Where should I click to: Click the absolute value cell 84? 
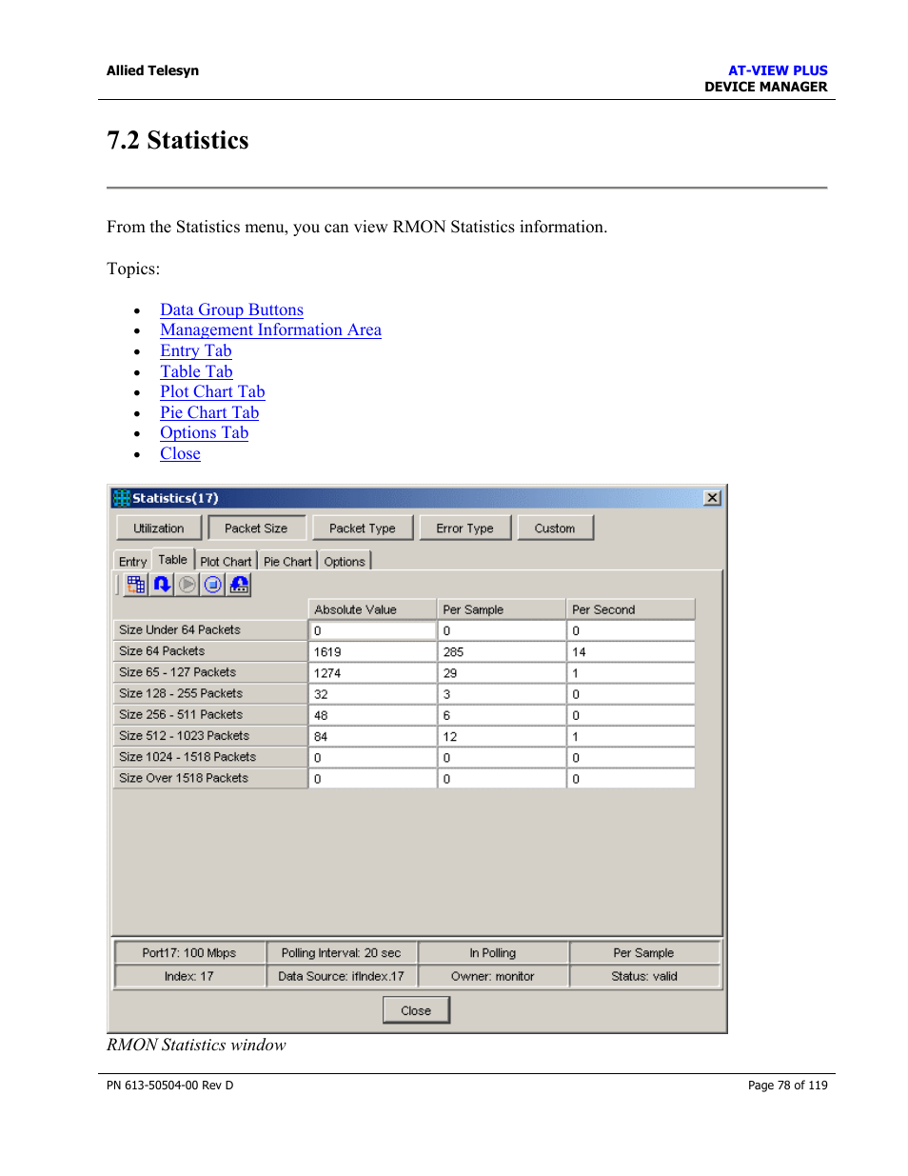[x=373, y=736]
